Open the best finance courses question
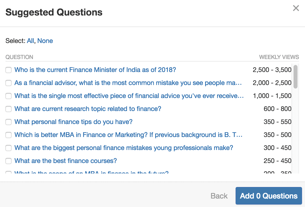 66,161
